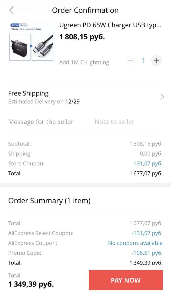Select the Add 1M C-Lightning variant text
171x292 pixels.
pos(84,62)
